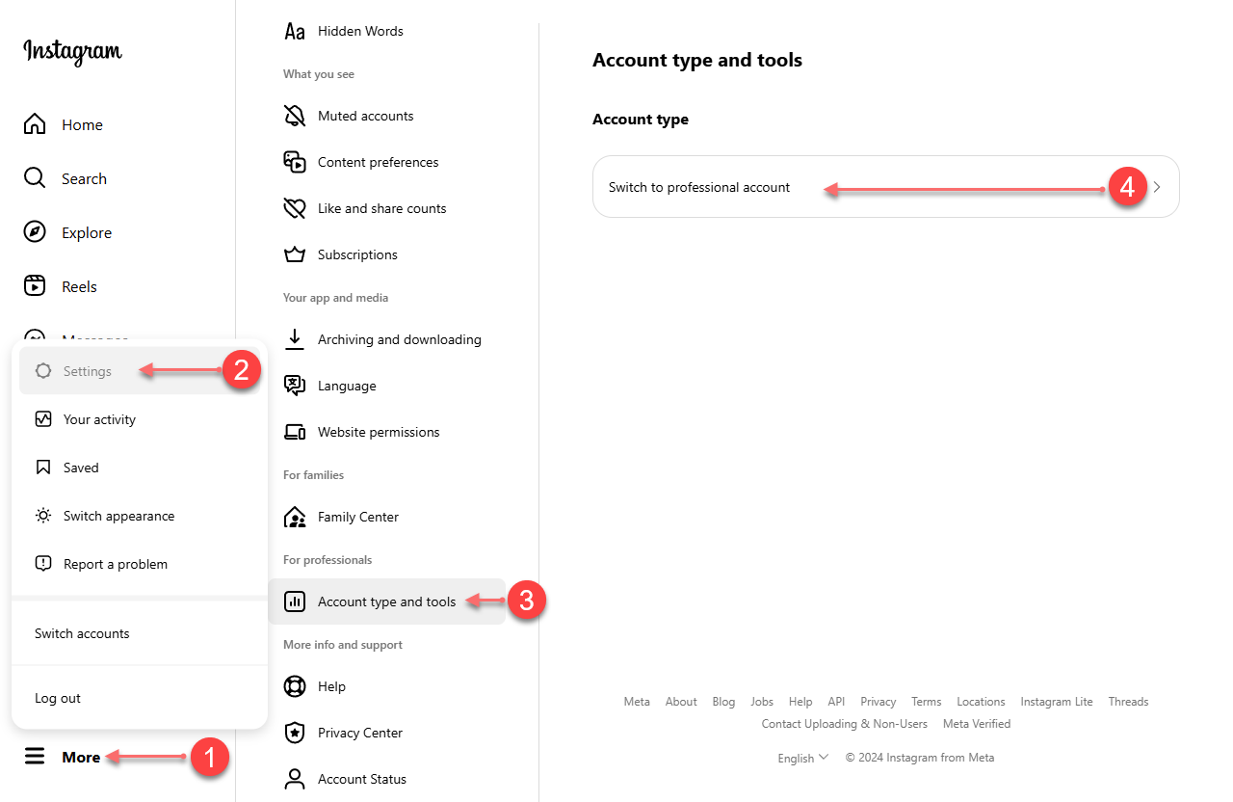Open the Meta footer link
1233x802 pixels.
(x=637, y=702)
